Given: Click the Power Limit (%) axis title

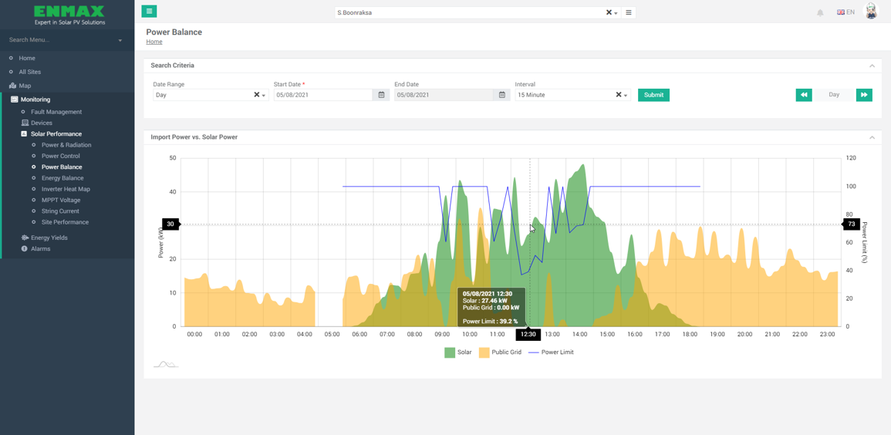Looking at the screenshot, I should [864, 242].
